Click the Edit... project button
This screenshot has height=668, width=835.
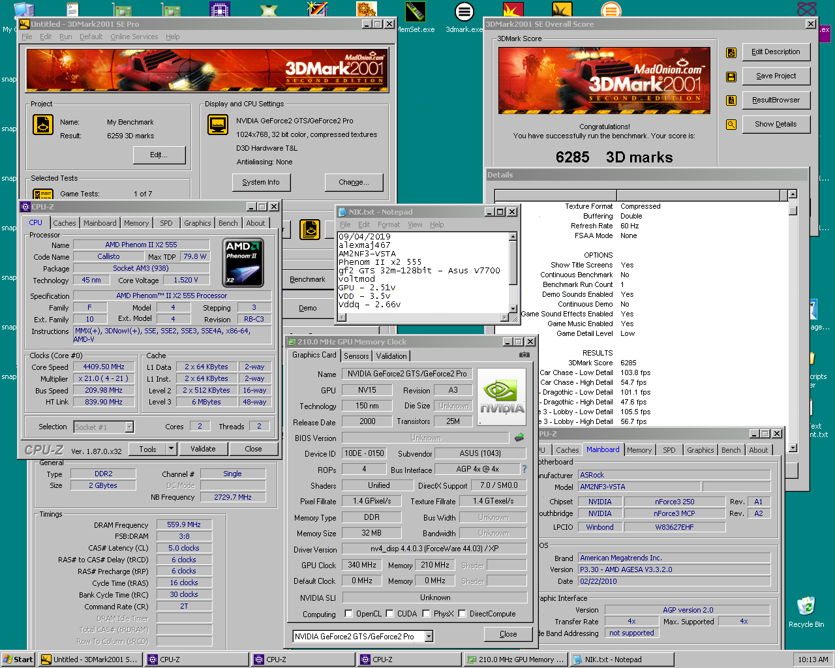pyautogui.click(x=159, y=155)
